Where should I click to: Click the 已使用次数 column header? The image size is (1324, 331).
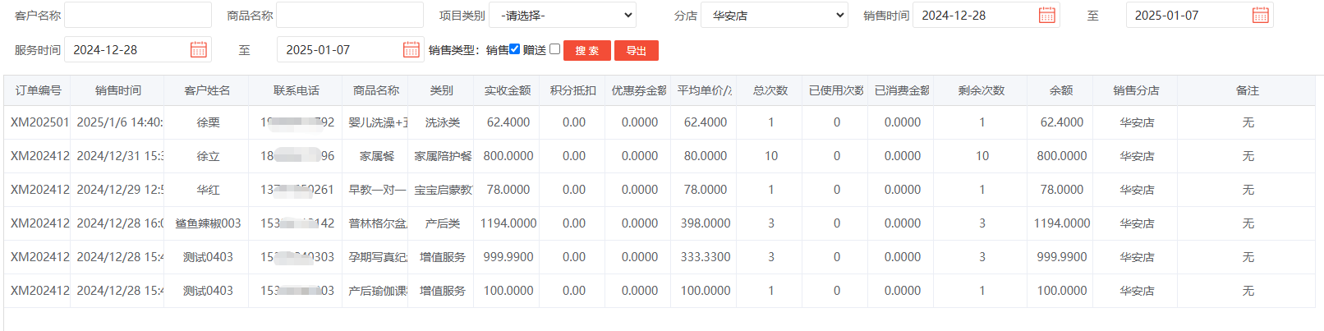836,90
